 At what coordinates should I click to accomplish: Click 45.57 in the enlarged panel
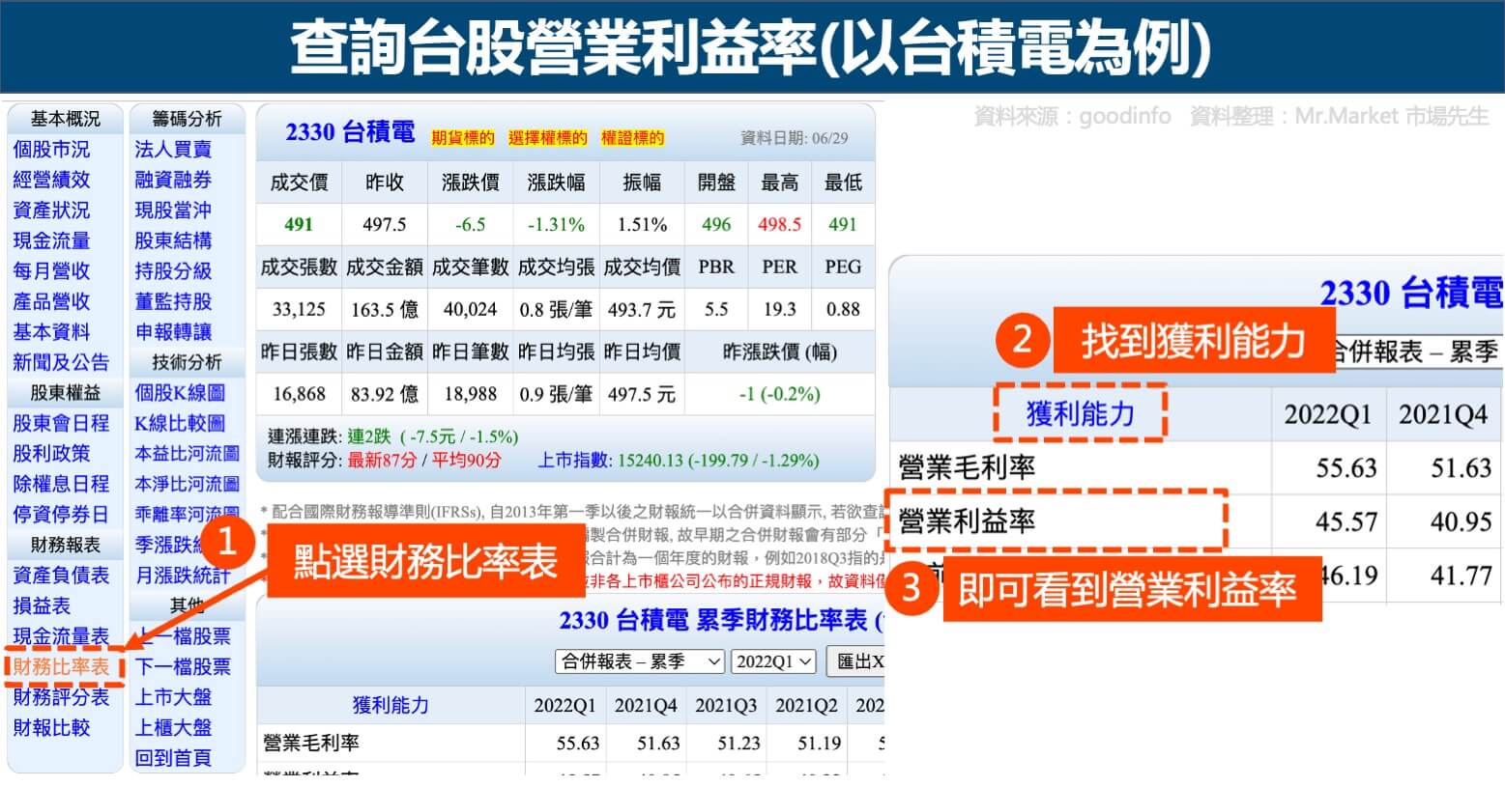pos(1346,521)
